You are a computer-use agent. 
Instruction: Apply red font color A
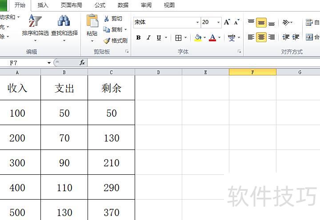click(x=212, y=38)
